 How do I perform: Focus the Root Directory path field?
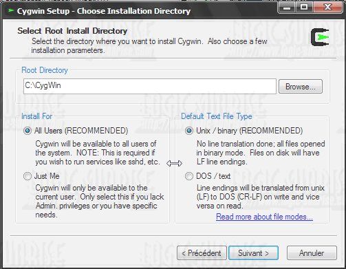coord(150,86)
